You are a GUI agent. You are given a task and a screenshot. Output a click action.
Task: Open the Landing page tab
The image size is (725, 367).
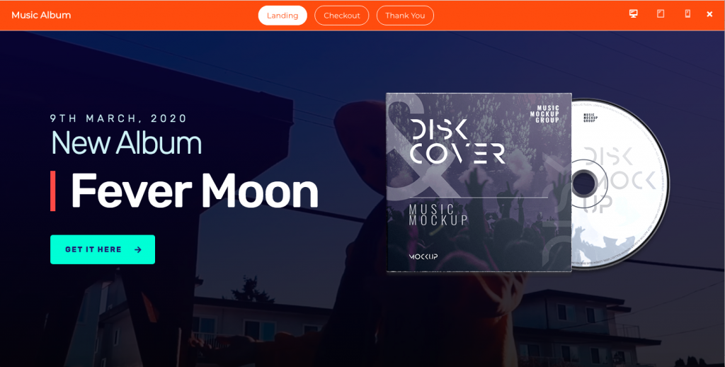click(282, 16)
